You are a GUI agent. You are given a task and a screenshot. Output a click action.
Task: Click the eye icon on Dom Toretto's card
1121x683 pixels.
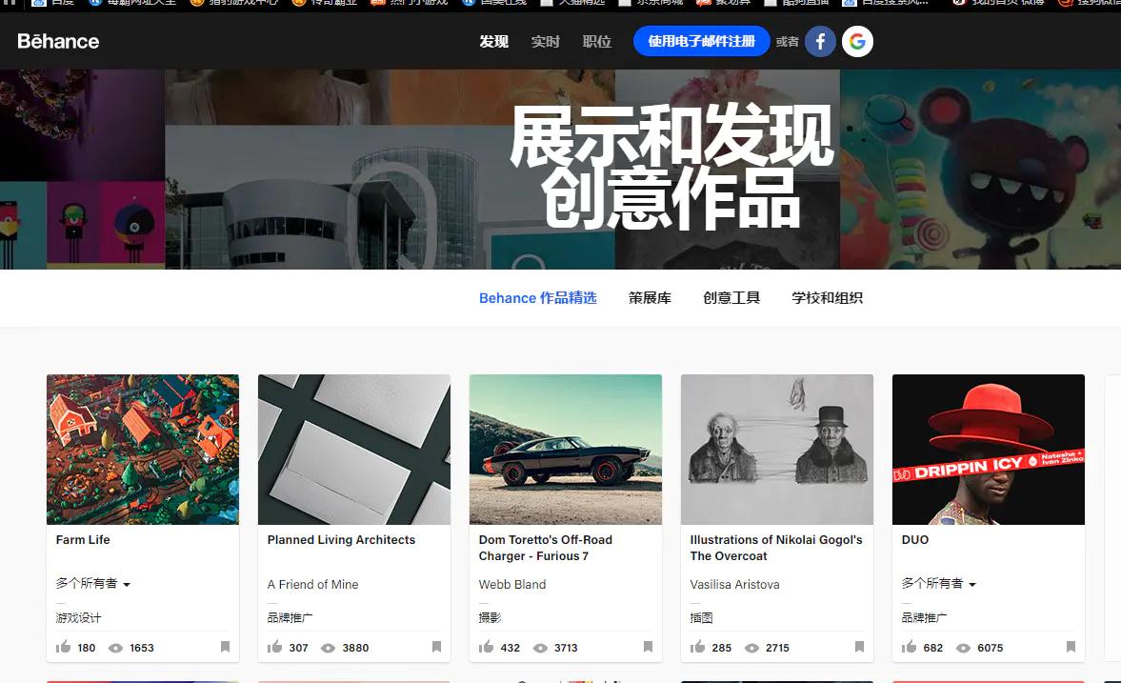(540, 648)
